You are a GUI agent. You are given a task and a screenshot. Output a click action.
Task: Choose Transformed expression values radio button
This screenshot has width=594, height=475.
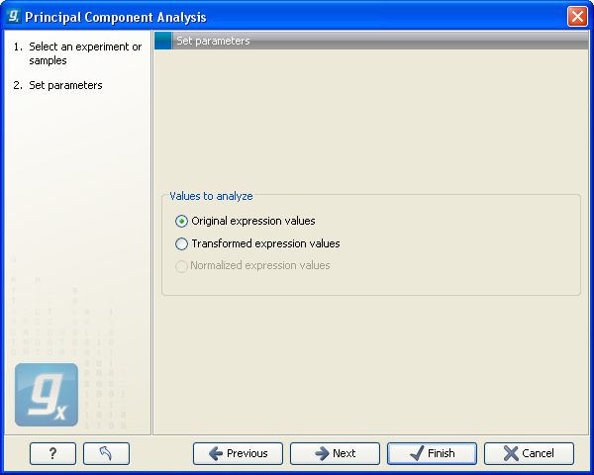coord(181,243)
